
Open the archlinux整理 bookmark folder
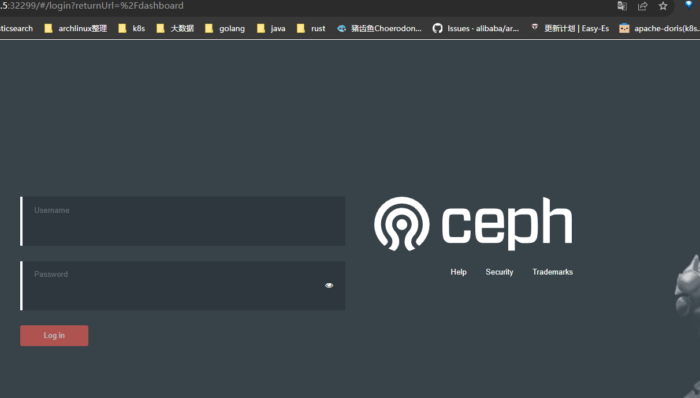tap(76, 28)
